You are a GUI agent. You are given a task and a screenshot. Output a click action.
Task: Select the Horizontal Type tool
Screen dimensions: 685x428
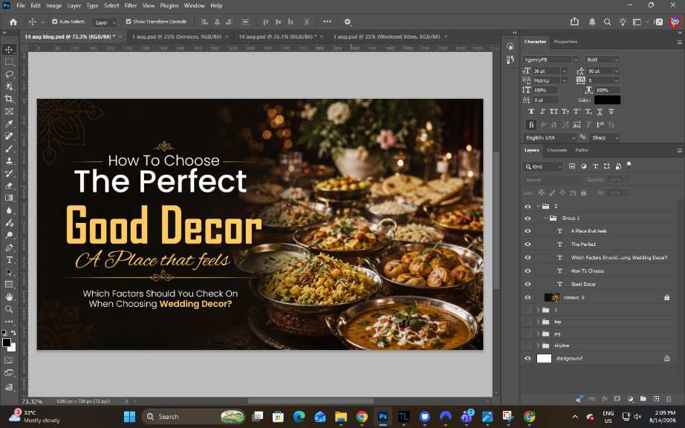[x=9, y=260]
